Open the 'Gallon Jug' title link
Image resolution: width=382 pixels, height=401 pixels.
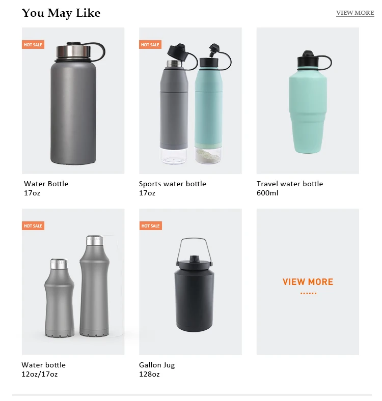[157, 365]
